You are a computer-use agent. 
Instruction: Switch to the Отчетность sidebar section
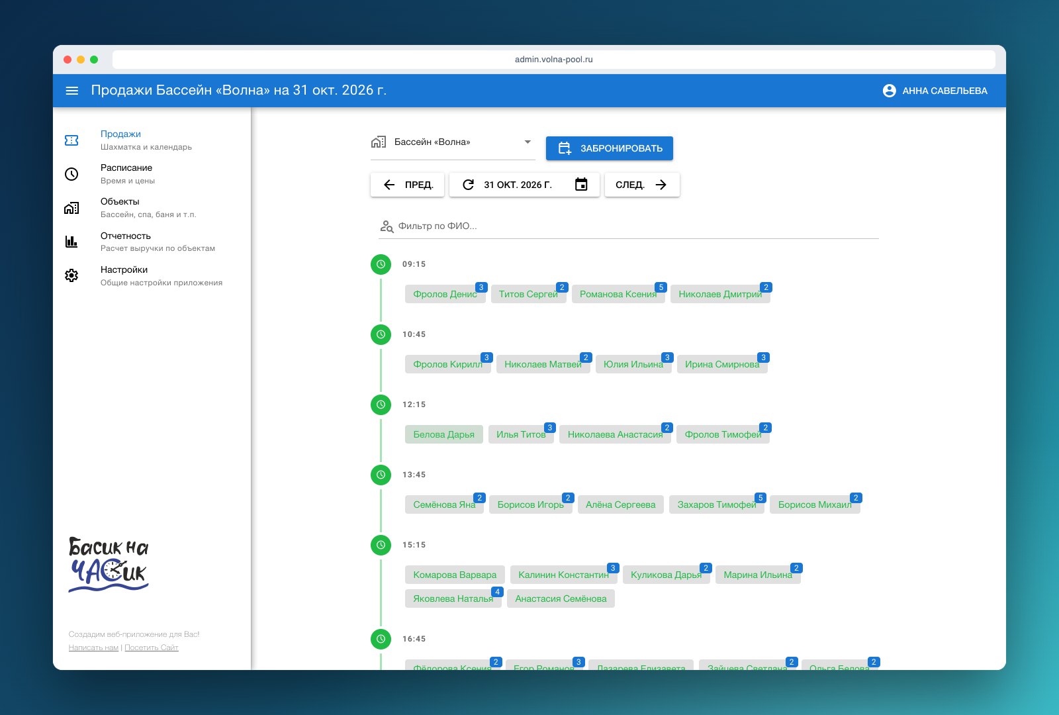click(x=152, y=242)
